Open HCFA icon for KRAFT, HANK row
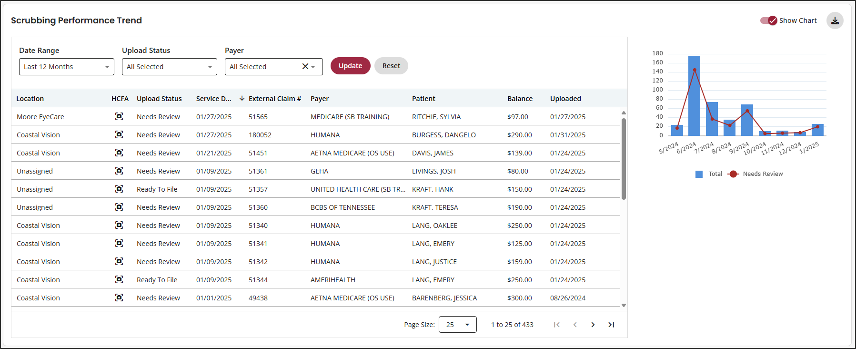The width and height of the screenshot is (856, 349). coord(119,189)
